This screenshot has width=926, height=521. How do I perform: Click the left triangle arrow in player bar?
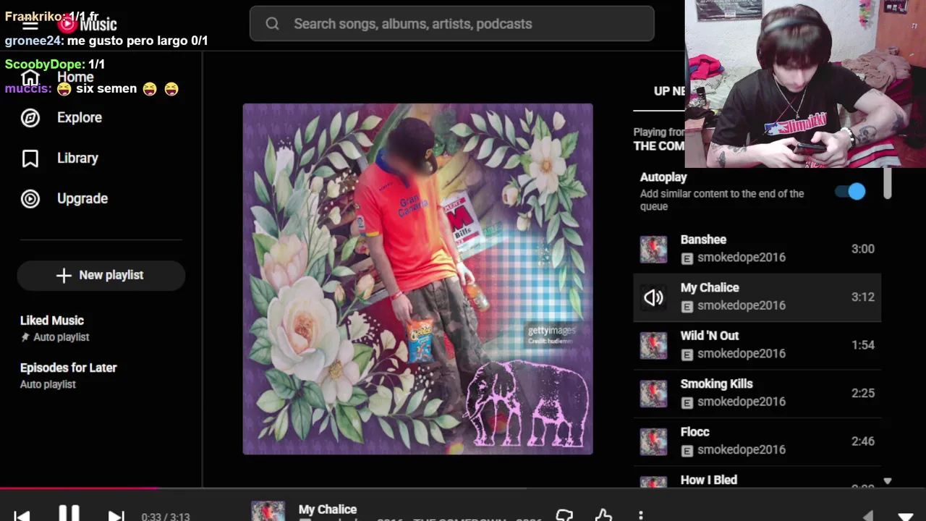(x=868, y=517)
